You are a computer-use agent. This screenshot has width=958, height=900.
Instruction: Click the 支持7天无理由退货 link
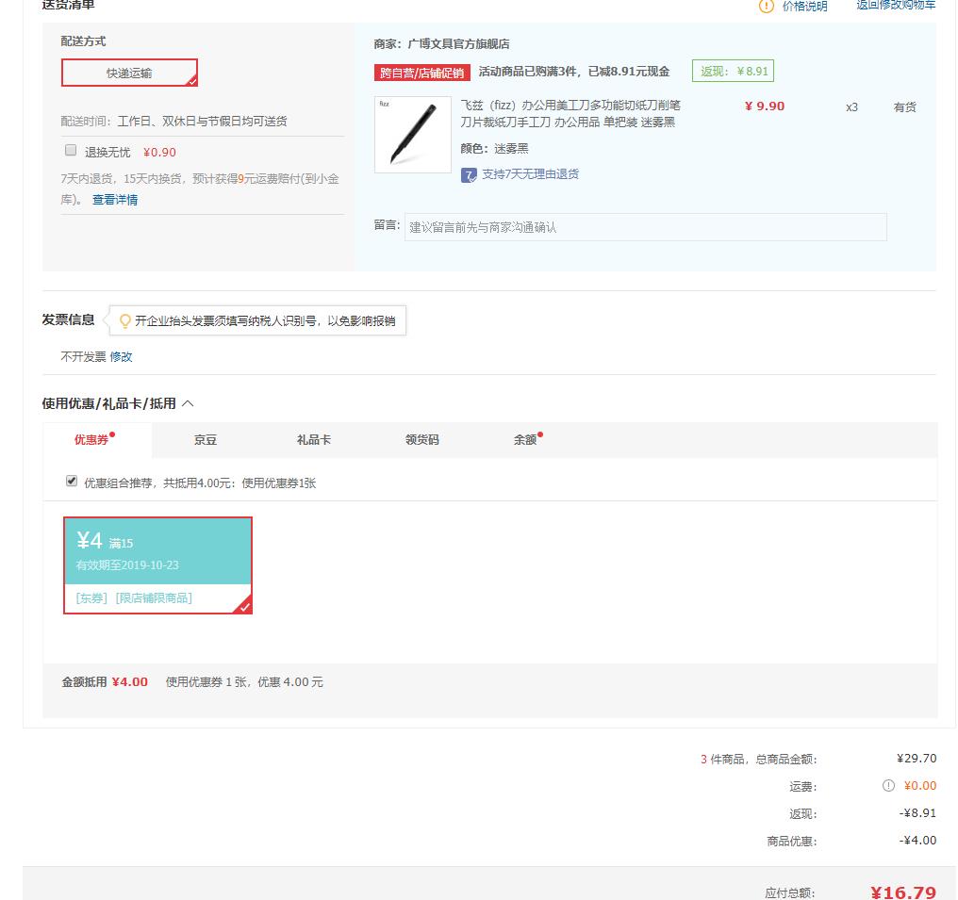point(530,174)
